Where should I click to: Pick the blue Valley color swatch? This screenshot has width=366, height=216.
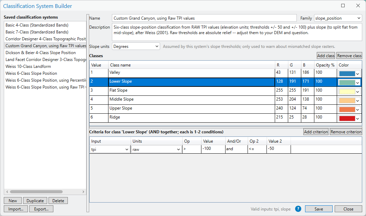[x=347, y=74]
